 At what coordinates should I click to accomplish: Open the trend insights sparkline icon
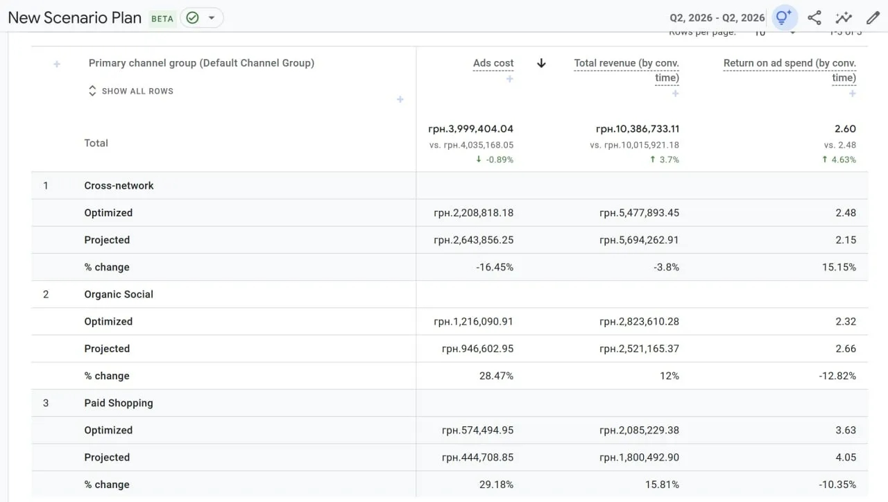point(844,18)
